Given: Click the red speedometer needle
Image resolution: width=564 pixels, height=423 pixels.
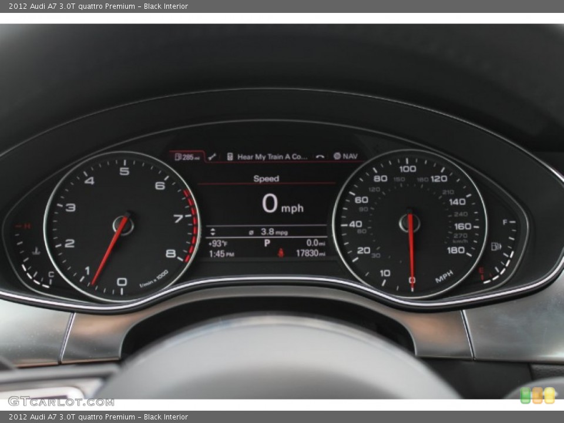Looking at the screenshot, I should [411, 250].
